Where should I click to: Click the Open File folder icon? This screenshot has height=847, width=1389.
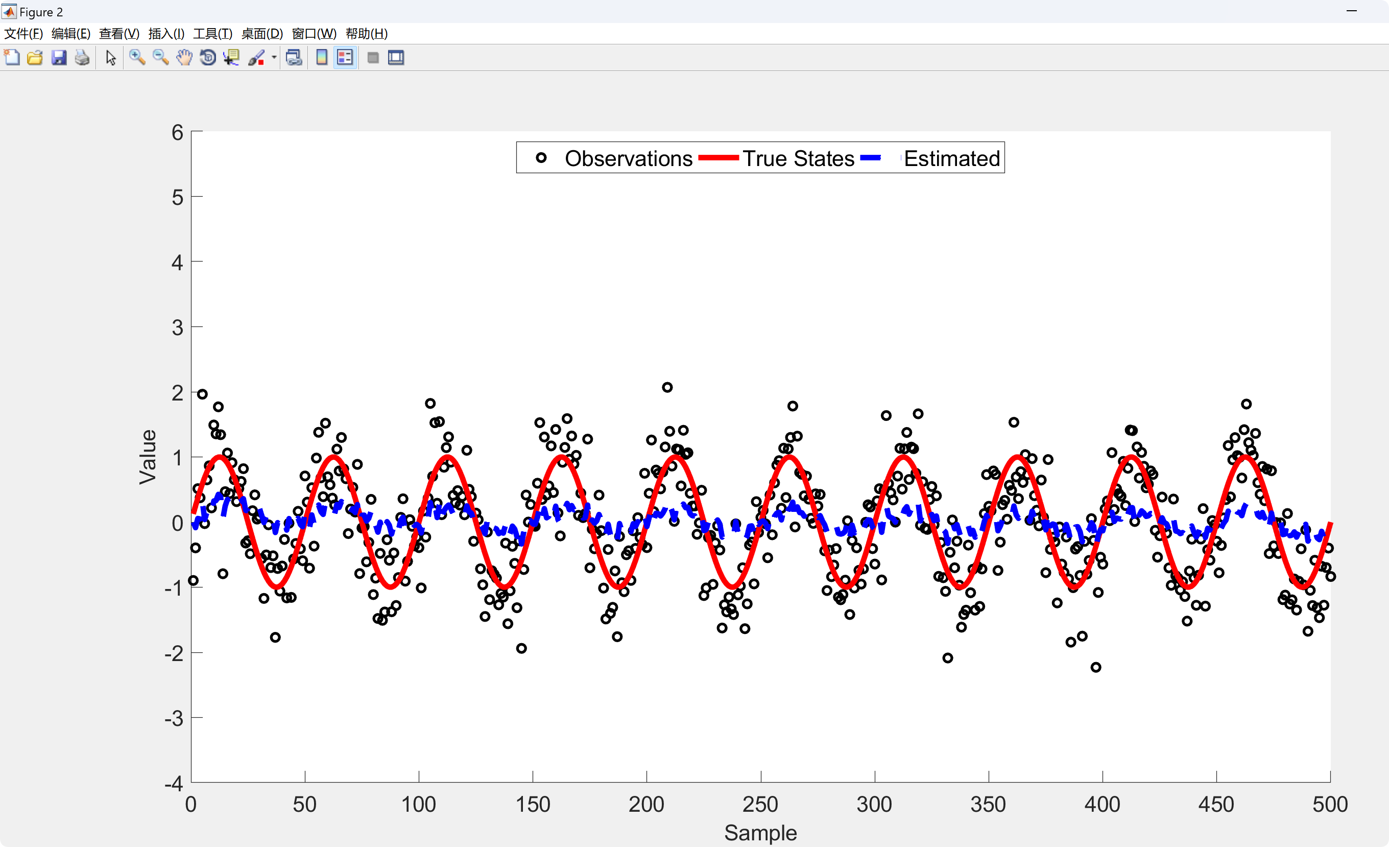(35, 58)
